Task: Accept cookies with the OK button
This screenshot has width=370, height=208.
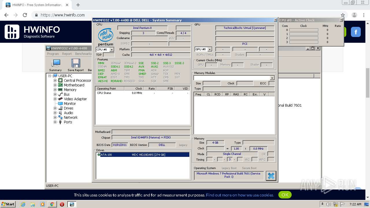Action: coord(285,195)
